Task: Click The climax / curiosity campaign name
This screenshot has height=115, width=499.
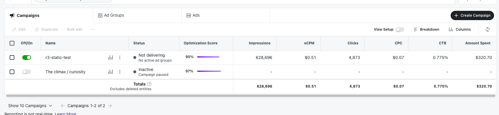Action: [x=65, y=72]
